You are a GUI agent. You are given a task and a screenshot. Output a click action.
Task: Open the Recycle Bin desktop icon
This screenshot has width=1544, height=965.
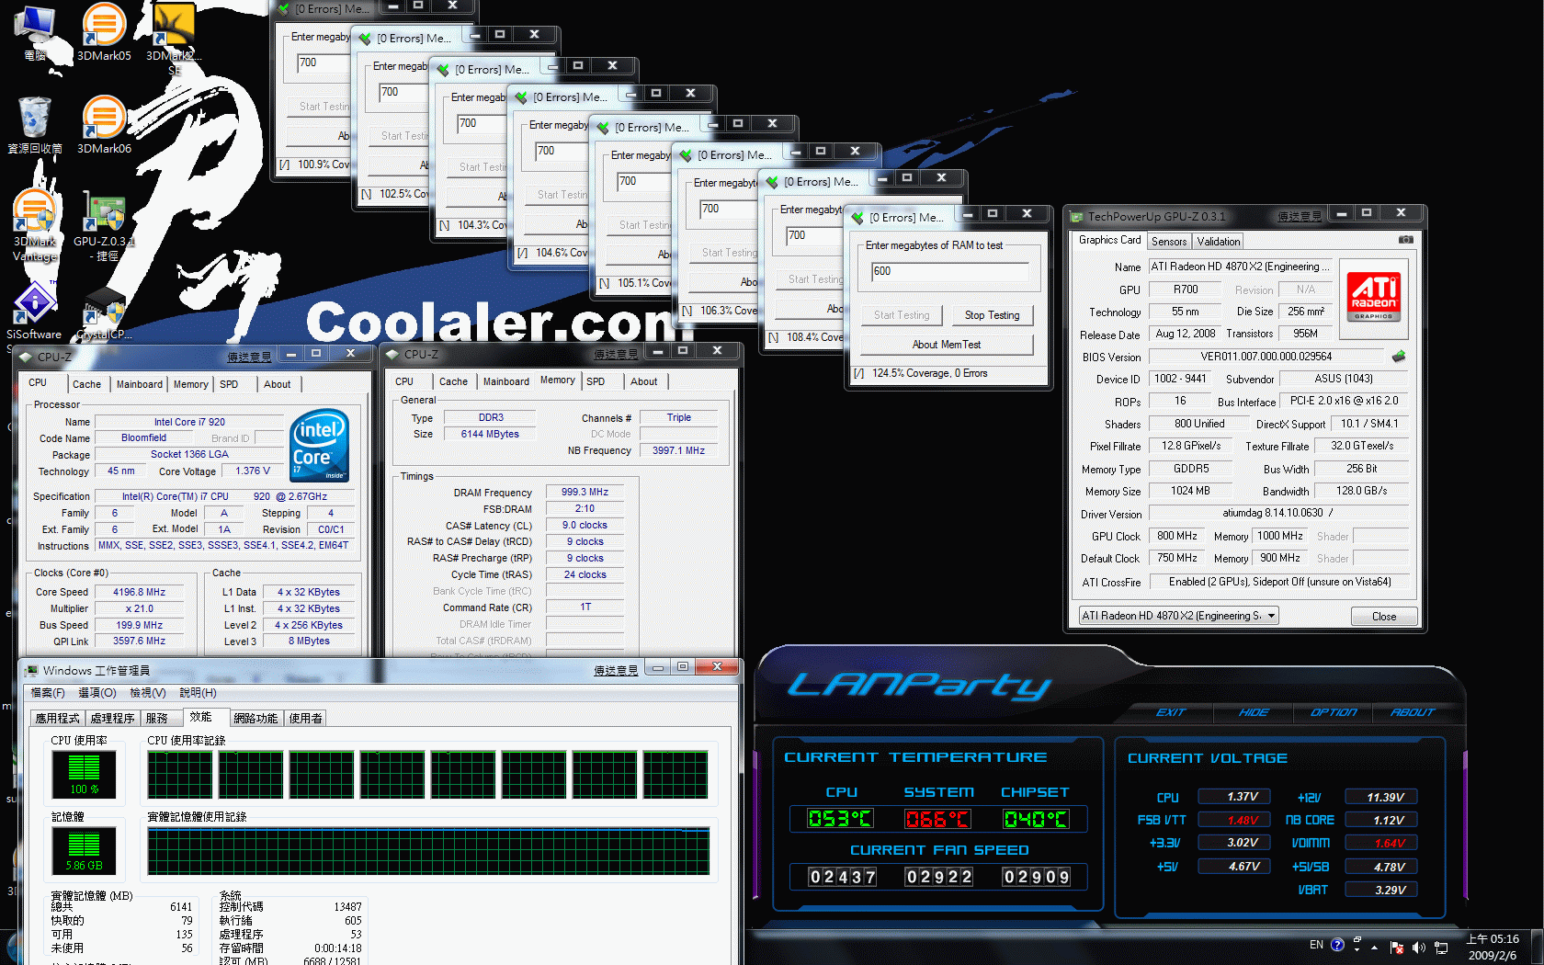click(x=35, y=125)
